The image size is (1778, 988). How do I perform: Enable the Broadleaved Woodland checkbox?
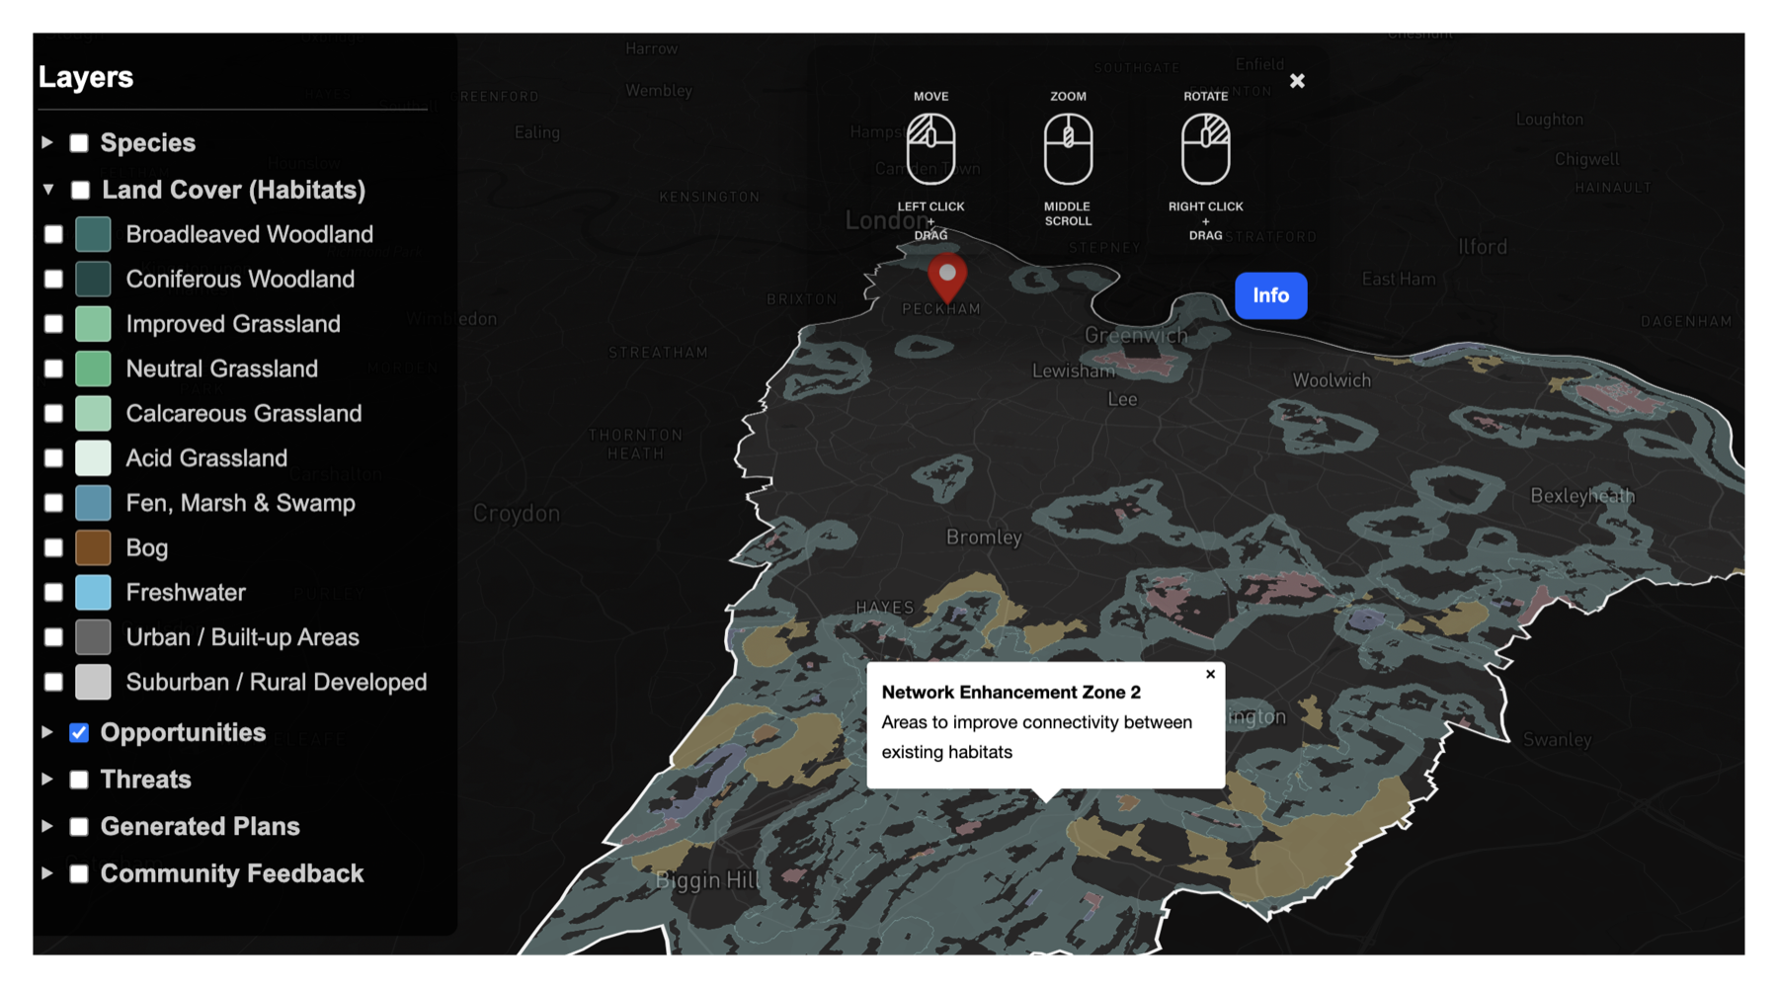click(x=53, y=234)
